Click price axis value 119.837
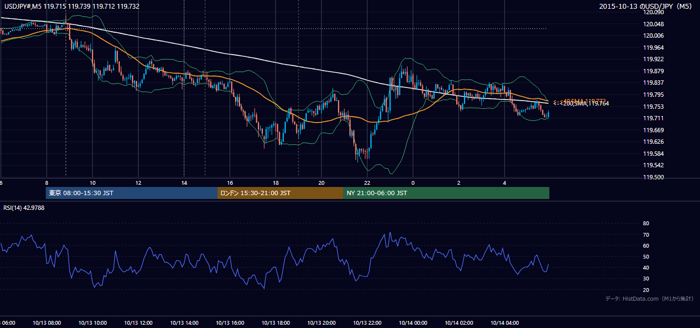 point(654,83)
